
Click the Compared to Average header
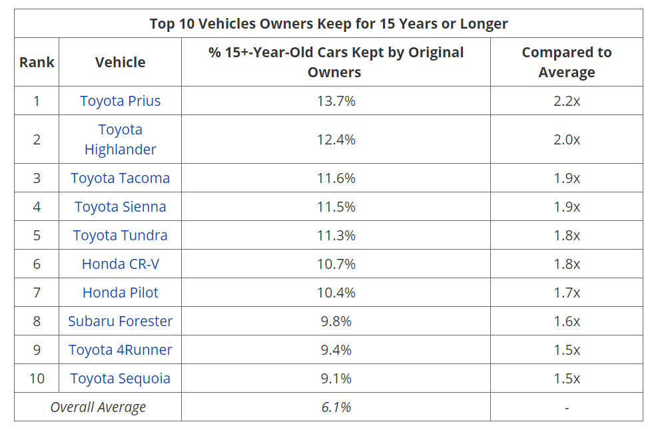[x=567, y=63]
